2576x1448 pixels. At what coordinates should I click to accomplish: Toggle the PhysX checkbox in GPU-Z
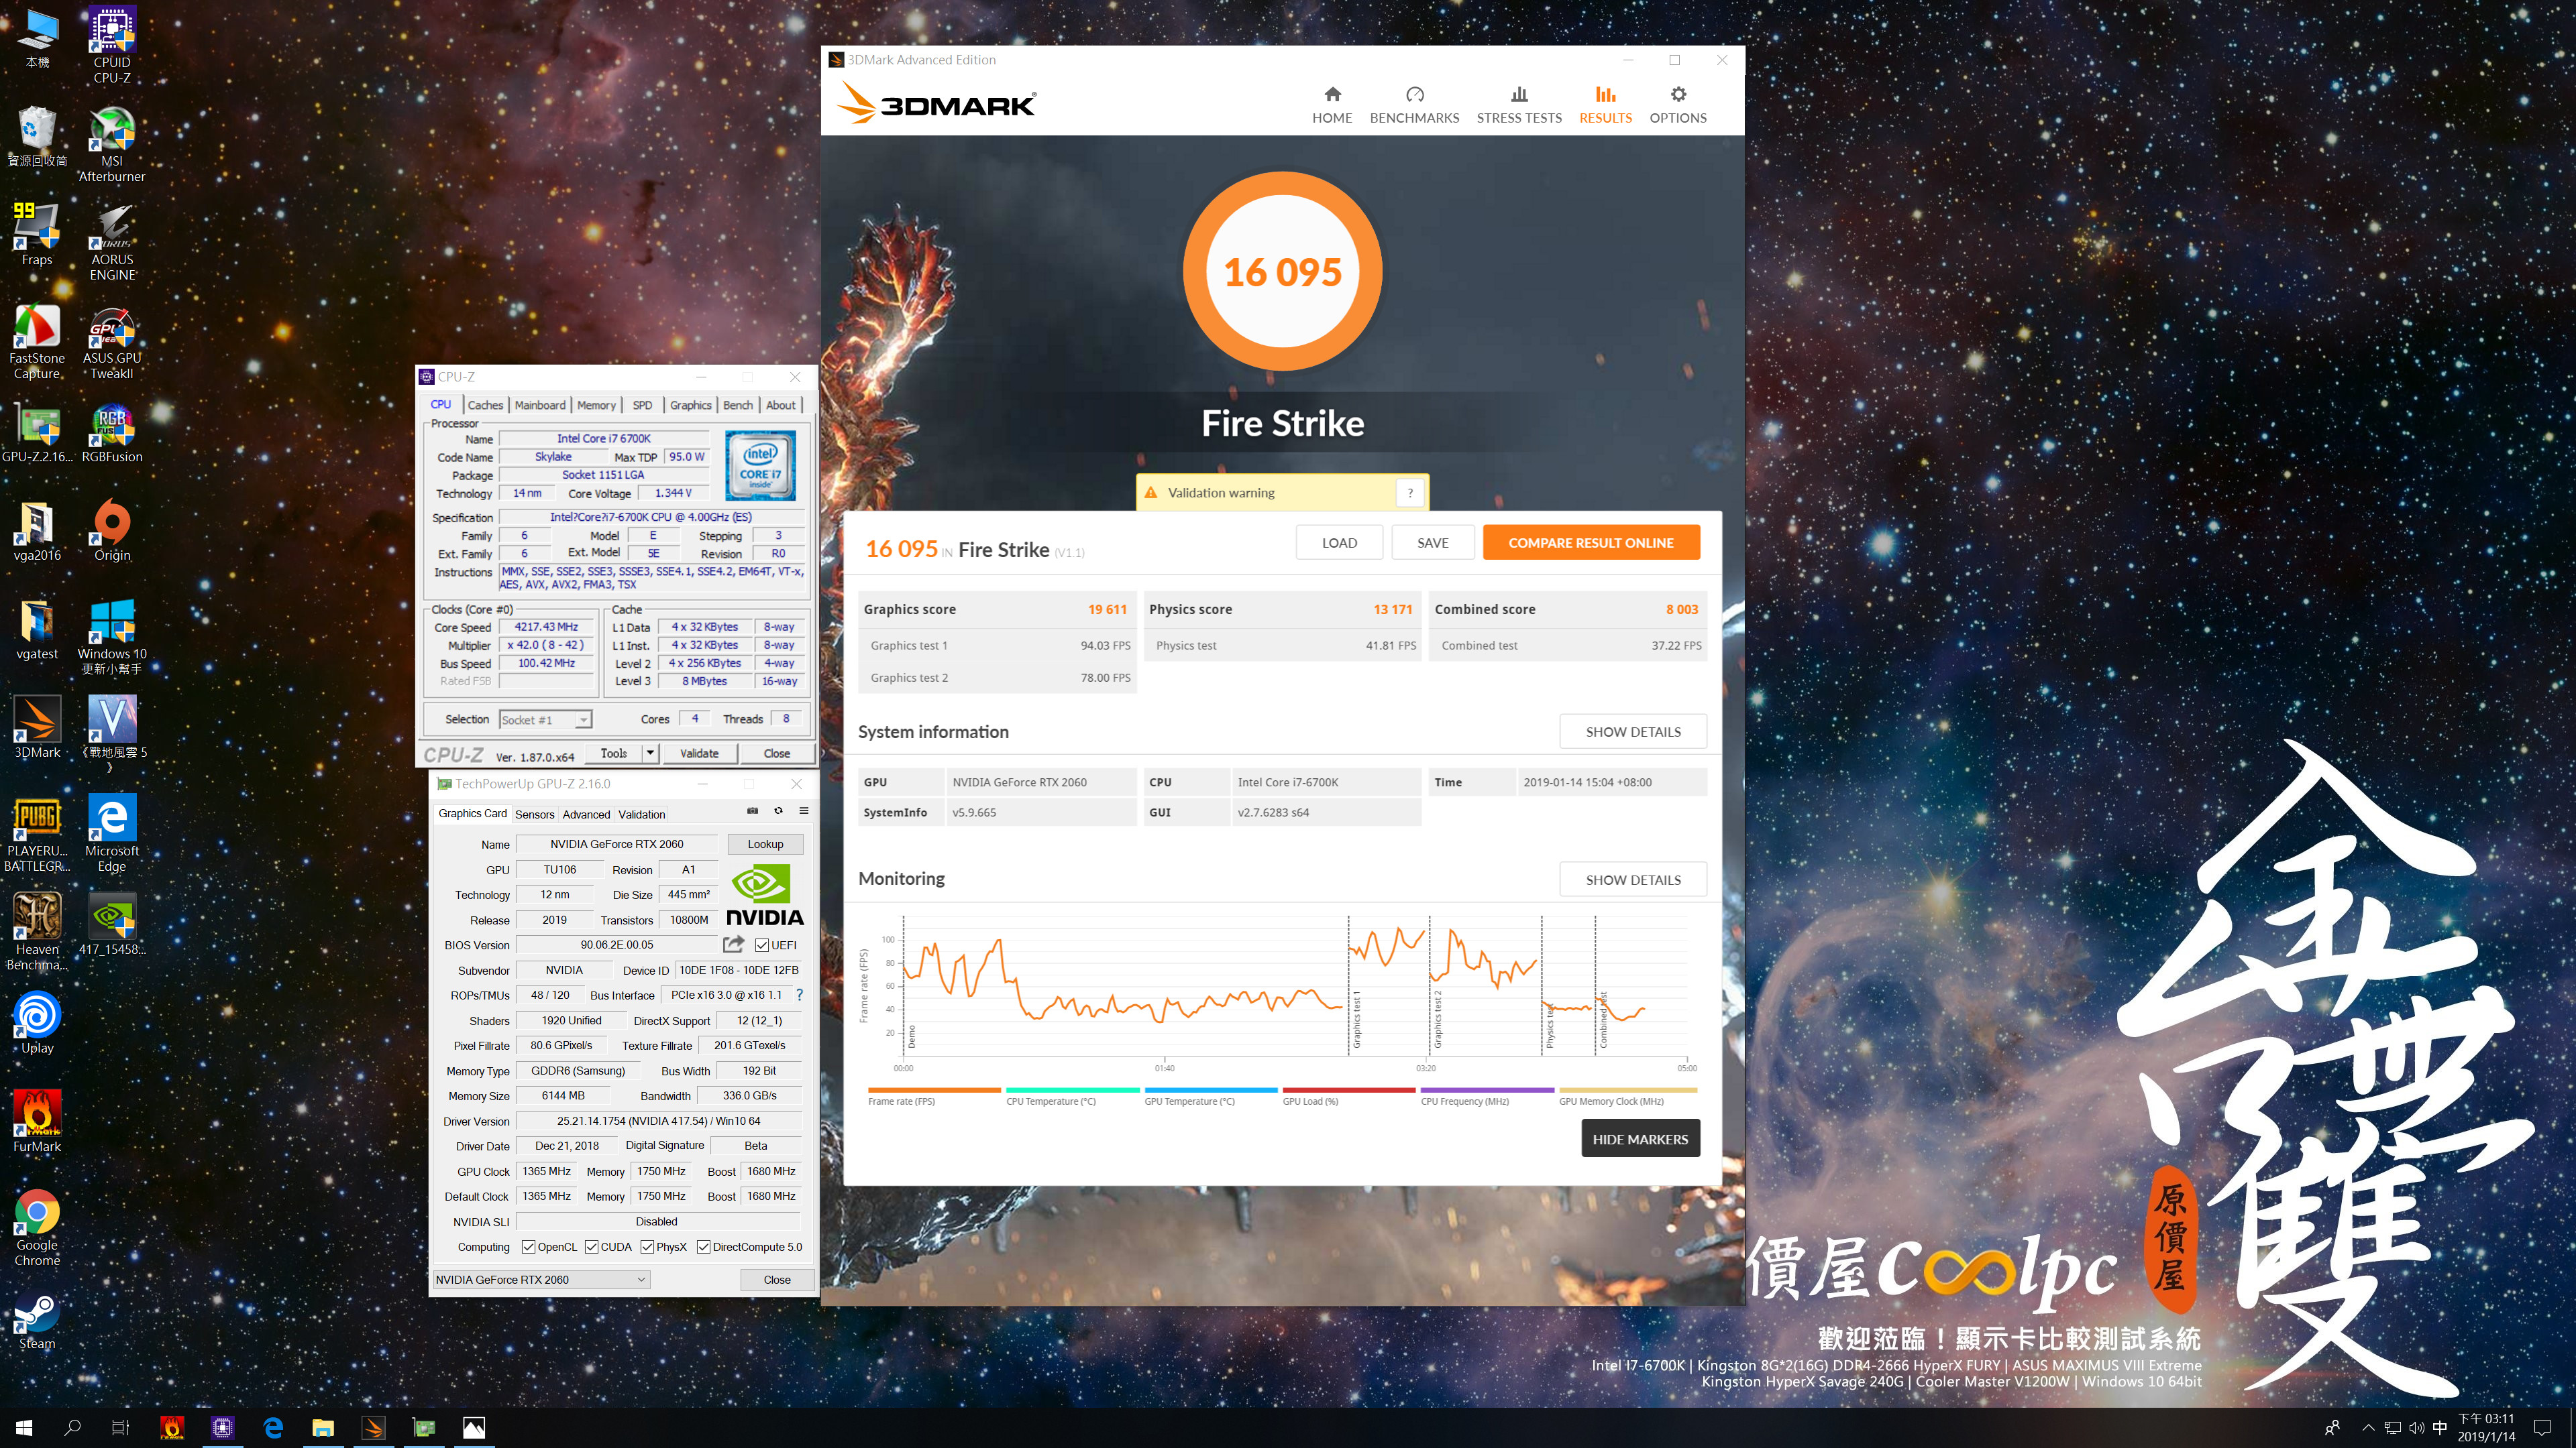coord(647,1246)
